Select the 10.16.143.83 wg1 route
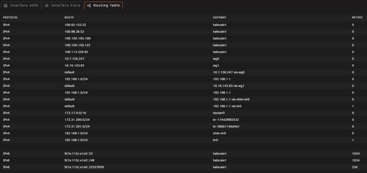Screen dimensions: 367x173 183,65
